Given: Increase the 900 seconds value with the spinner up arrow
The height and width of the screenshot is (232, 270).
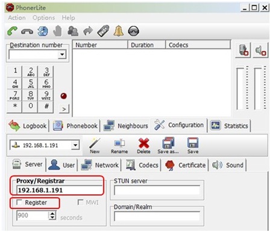Looking at the screenshot, I should pyautogui.click(x=52, y=213).
